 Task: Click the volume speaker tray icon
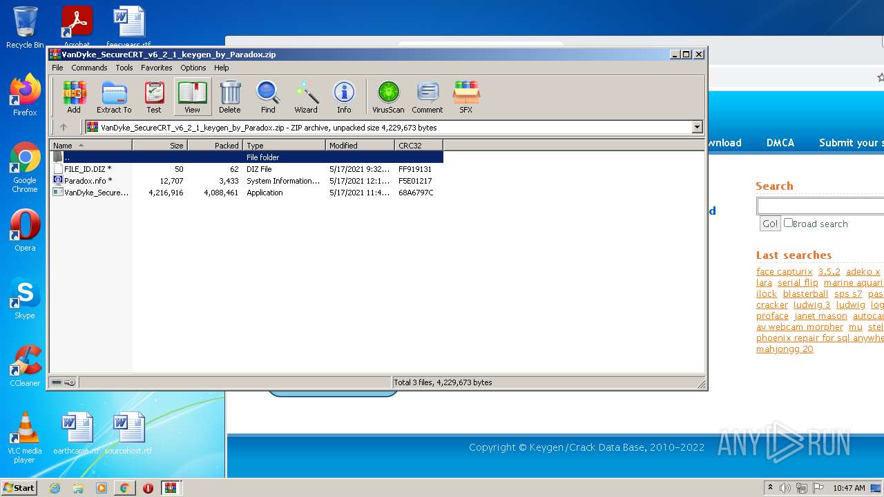pyautogui.click(x=785, y=488)
